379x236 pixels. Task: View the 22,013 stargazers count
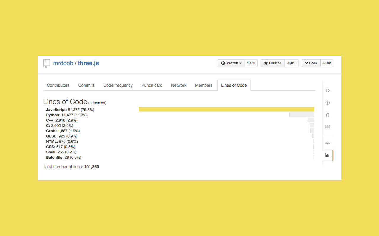tap(291, 63)
